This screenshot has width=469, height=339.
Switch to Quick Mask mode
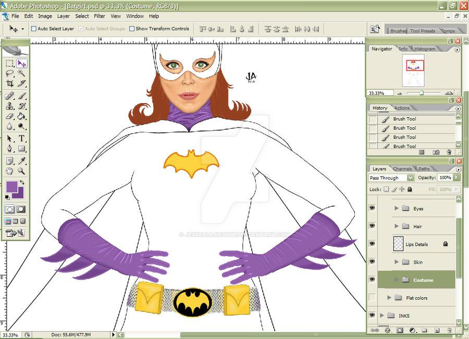pyautogui.click(x=21, y=209)
